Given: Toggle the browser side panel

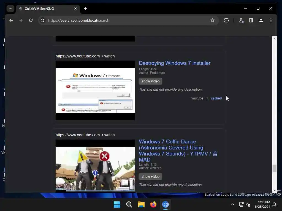Looking at the screenshot, I should [251, 20].
